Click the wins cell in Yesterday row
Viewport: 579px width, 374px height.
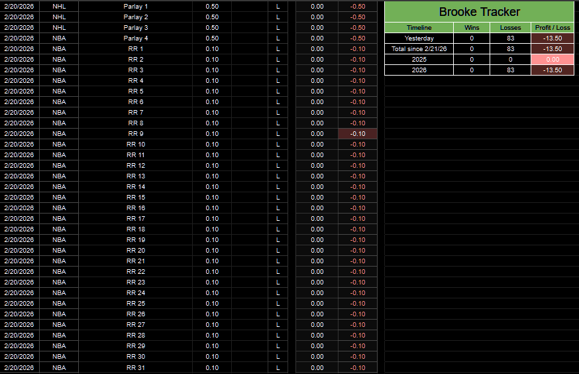point(472,38)
